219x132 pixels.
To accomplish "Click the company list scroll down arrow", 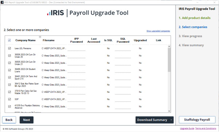I will pyautogui.click(x=169, y=111).
